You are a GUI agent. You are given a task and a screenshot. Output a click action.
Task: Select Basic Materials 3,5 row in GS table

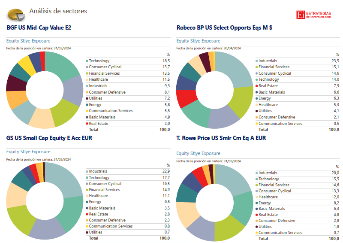click(128, 208)
